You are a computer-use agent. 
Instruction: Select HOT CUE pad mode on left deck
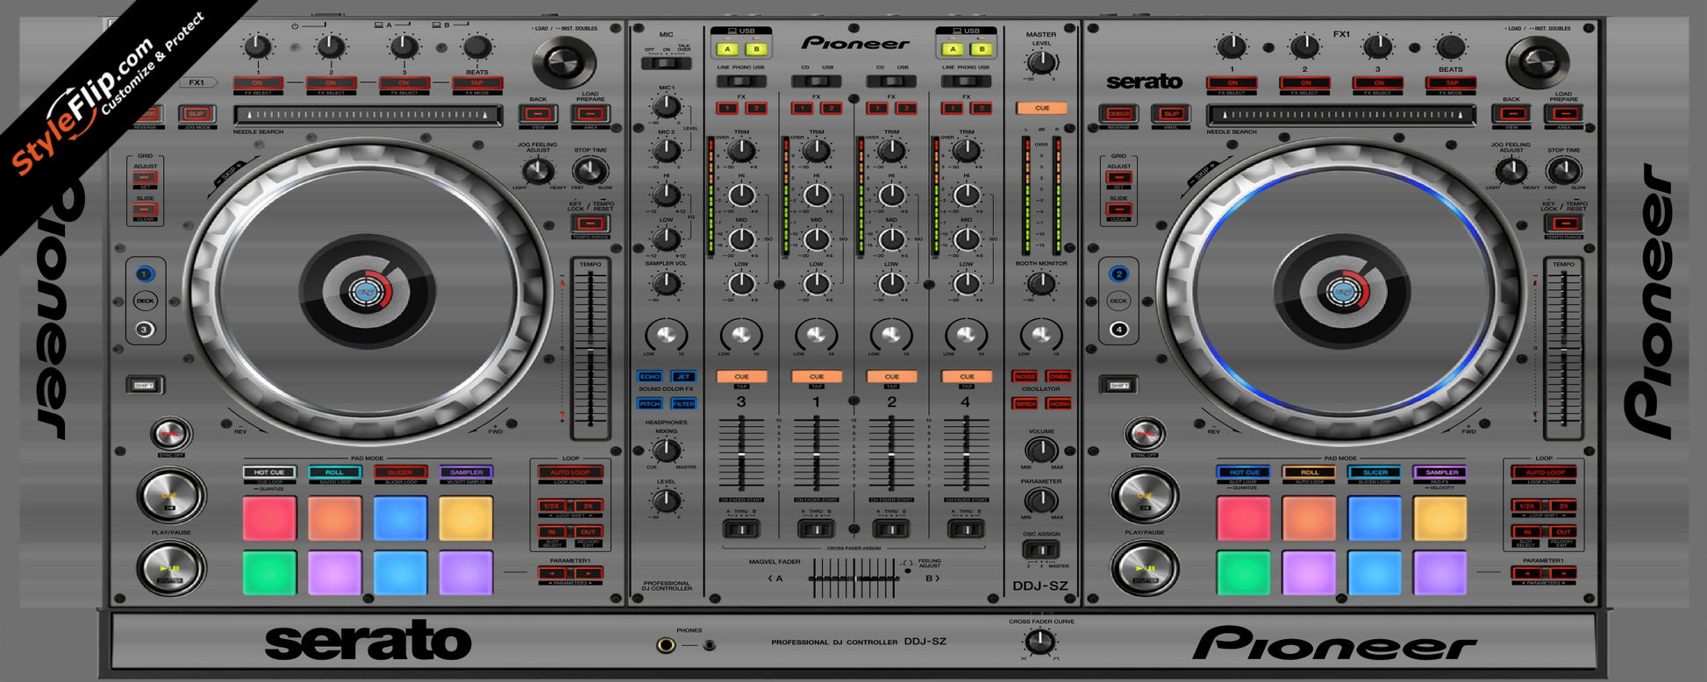click(269, 472)
